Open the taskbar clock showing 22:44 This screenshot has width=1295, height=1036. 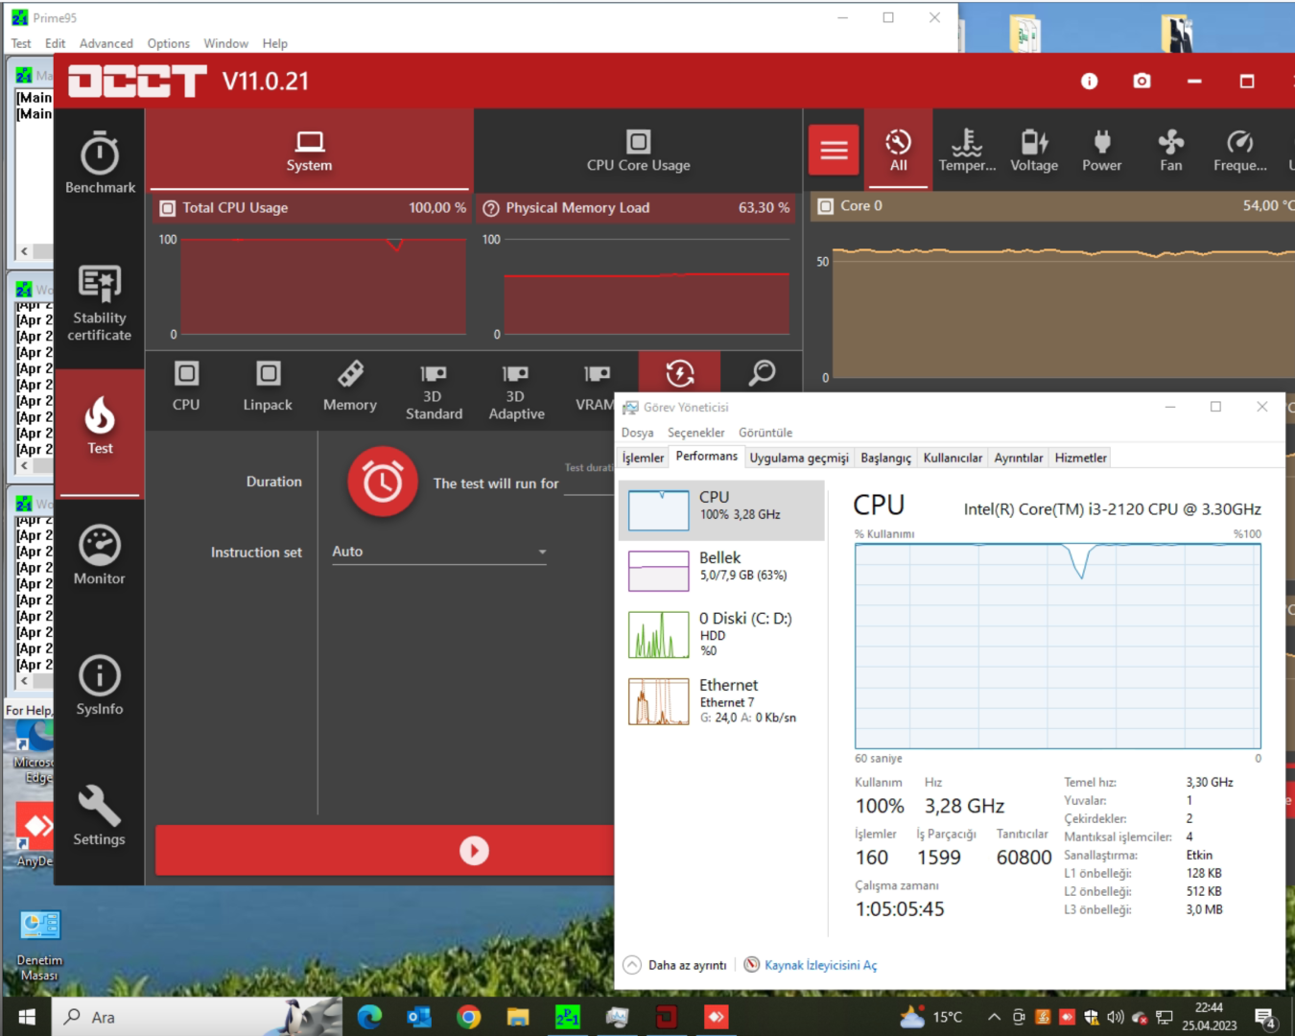point(1209,1017)
